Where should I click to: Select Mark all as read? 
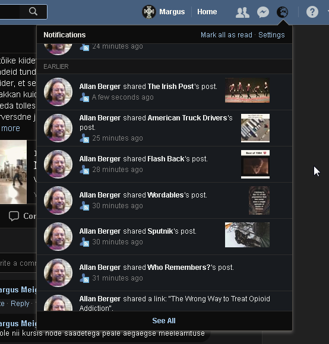(x=226, y=35)
